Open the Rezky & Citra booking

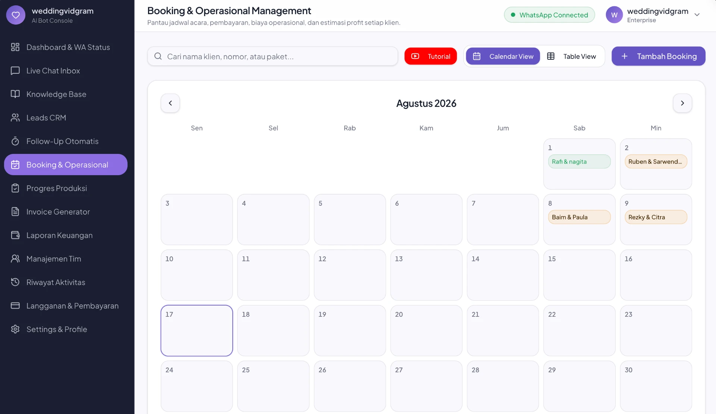656,217
